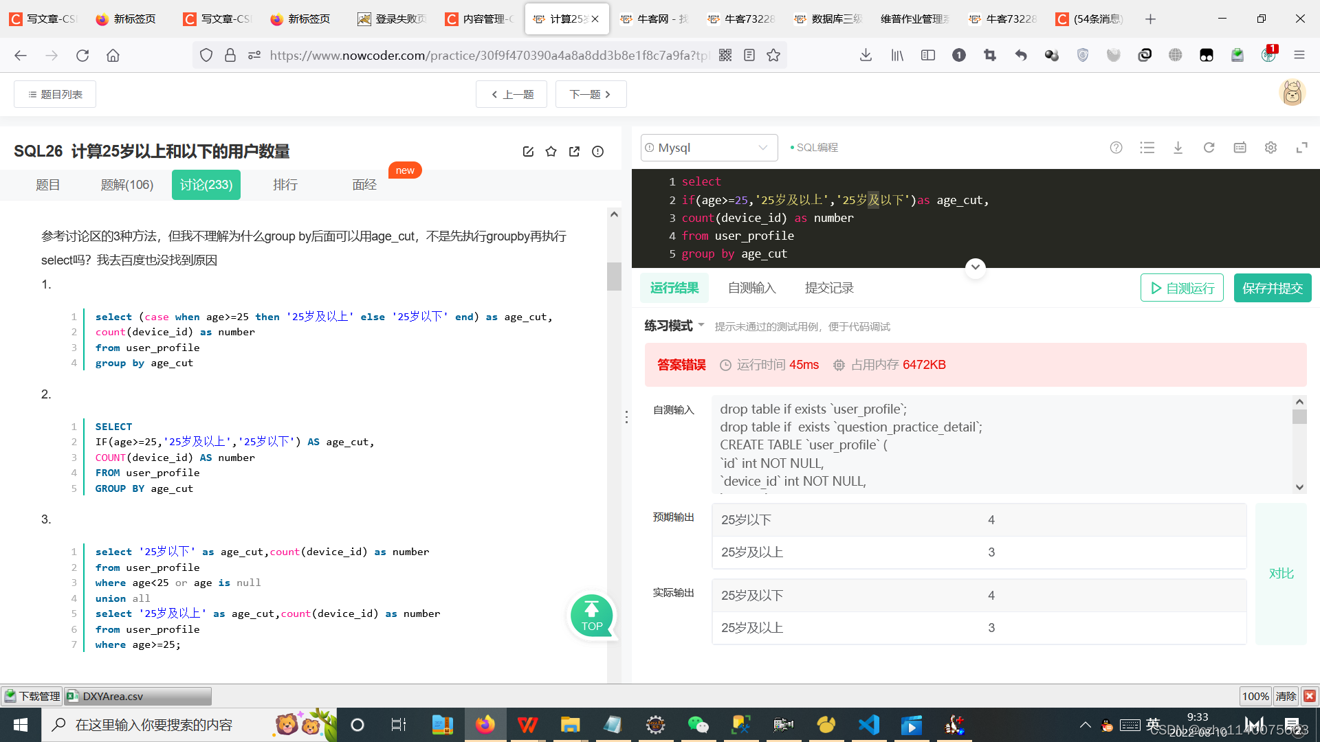Switch to the 内容管理 browser tab
The image size is (1320, 742).
pos(479,19)
